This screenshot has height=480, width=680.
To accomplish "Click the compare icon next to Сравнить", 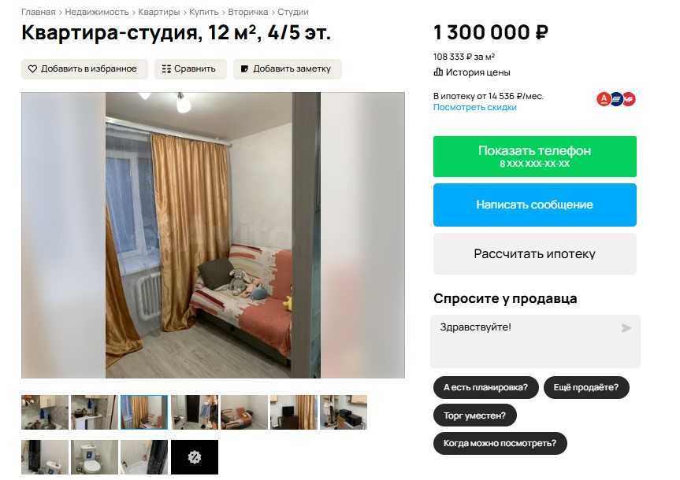I will pyautogui.click(x=166, y=69).
